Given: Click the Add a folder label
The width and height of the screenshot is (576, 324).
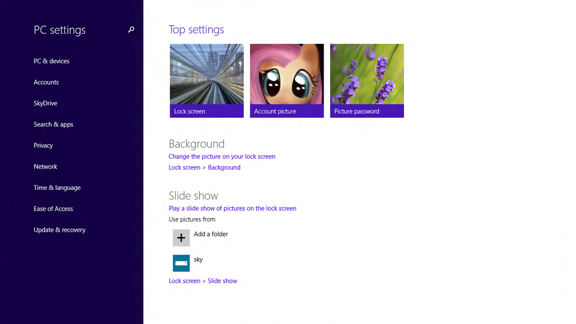Looking at the screenshot, I should (x=211, y=234).
